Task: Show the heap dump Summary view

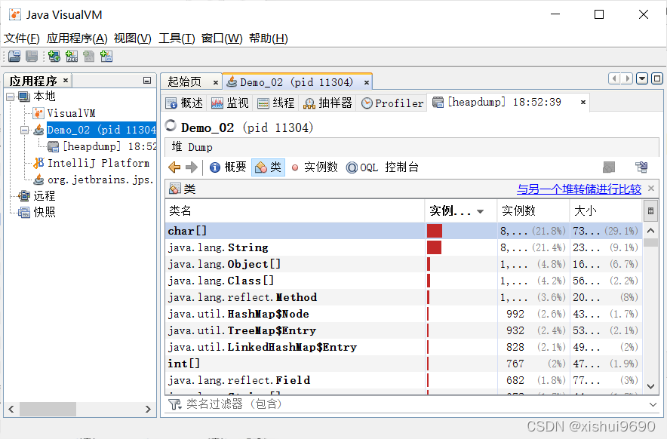Action: coord(228,167)
